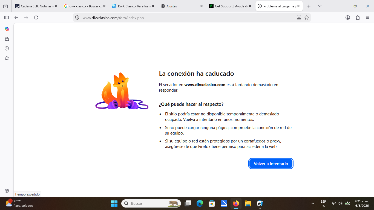
Task: Open the Wi-Fi network icon
Action: (x=333, y=203)
